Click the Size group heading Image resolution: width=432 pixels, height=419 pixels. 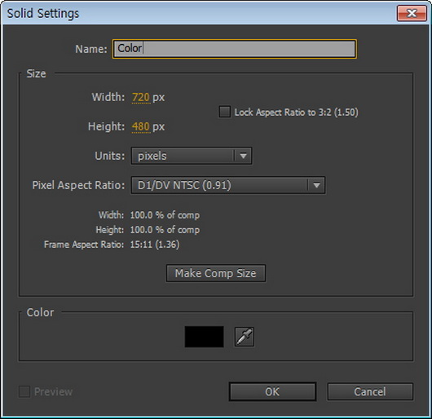click(36, 73)
